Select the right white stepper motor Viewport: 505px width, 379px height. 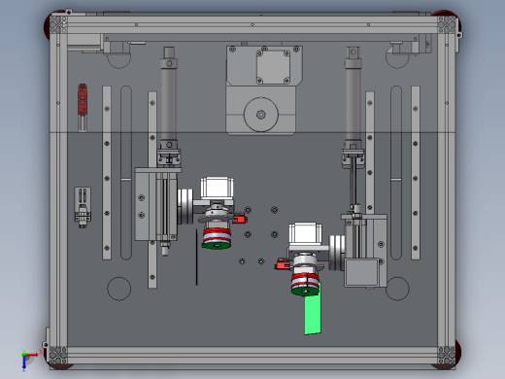click(305, 233)
